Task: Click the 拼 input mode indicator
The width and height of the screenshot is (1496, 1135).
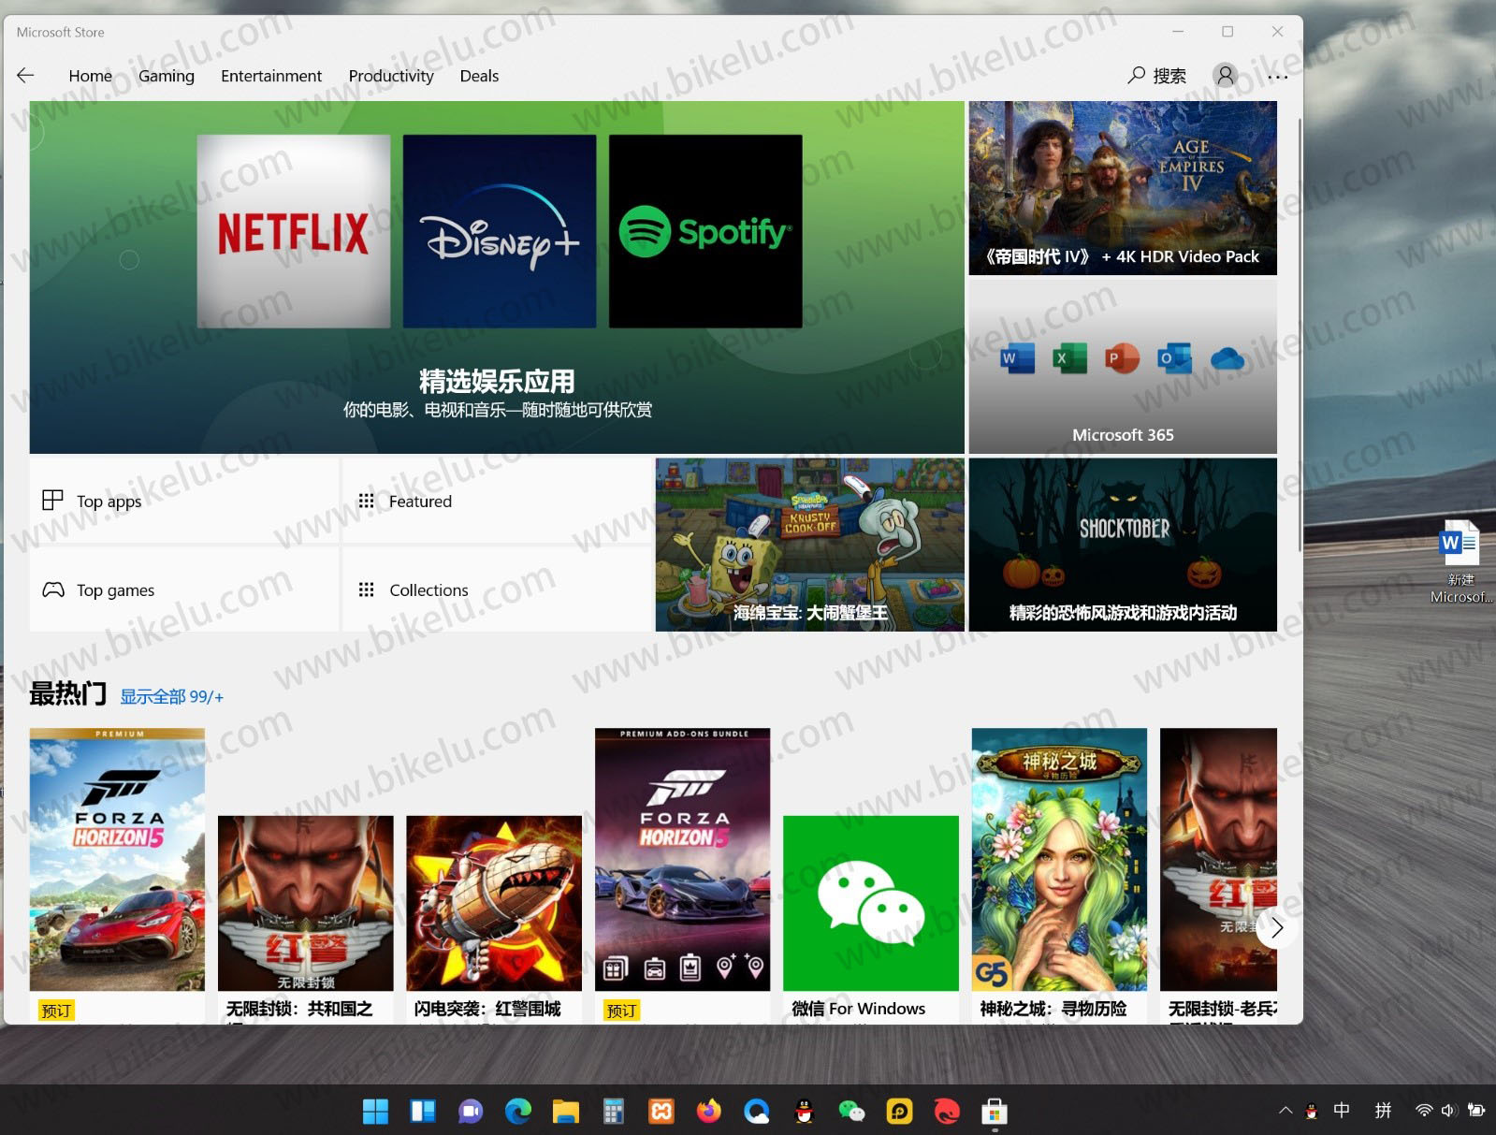Action: click(x=1383, y=1110)
